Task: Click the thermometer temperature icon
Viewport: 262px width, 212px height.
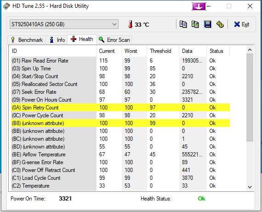Action: tap(131, 24)
